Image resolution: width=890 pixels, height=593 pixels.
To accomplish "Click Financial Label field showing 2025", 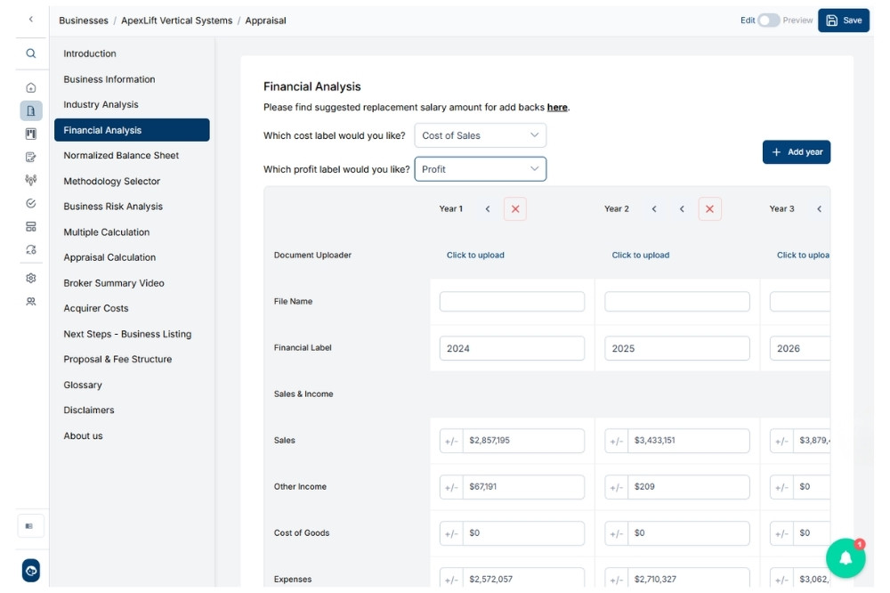I will pos(677,348).
